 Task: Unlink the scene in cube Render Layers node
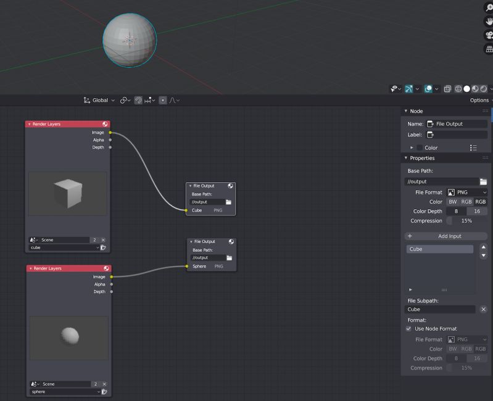click(103, 240)
